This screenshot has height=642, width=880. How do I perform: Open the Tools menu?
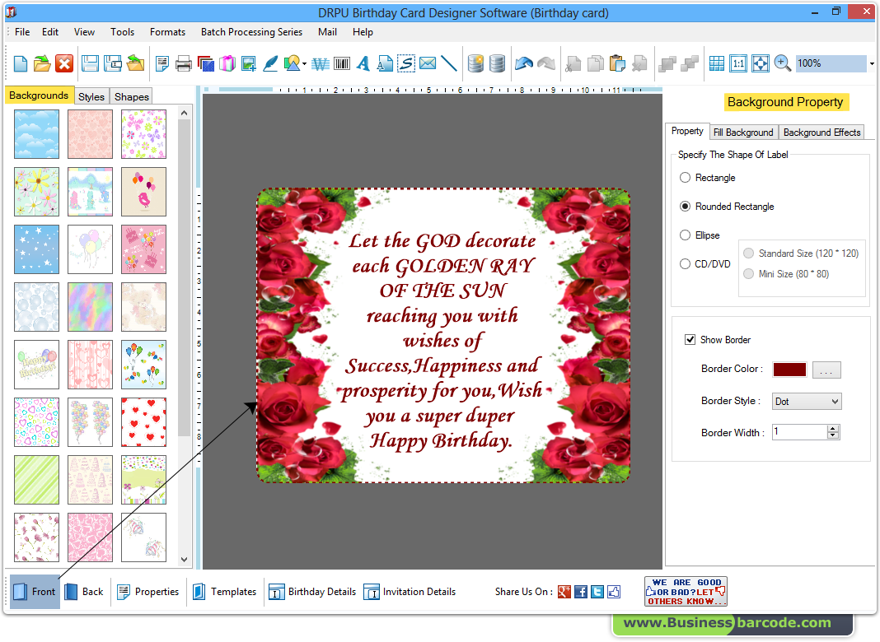tap(122, 32)
